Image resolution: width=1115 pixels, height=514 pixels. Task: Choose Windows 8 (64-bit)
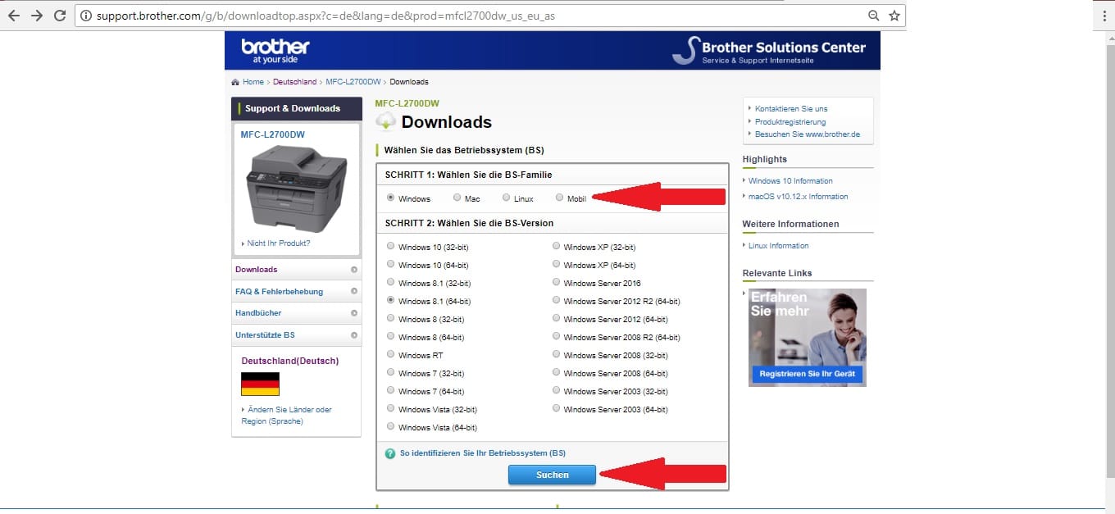pyautogui.click(x=390, y=336)
